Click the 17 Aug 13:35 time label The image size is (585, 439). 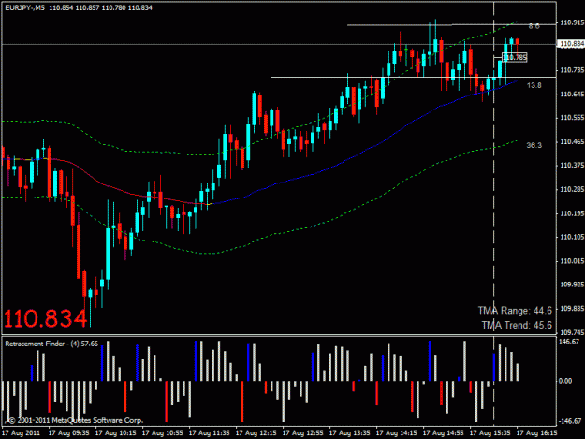(349, 432)
